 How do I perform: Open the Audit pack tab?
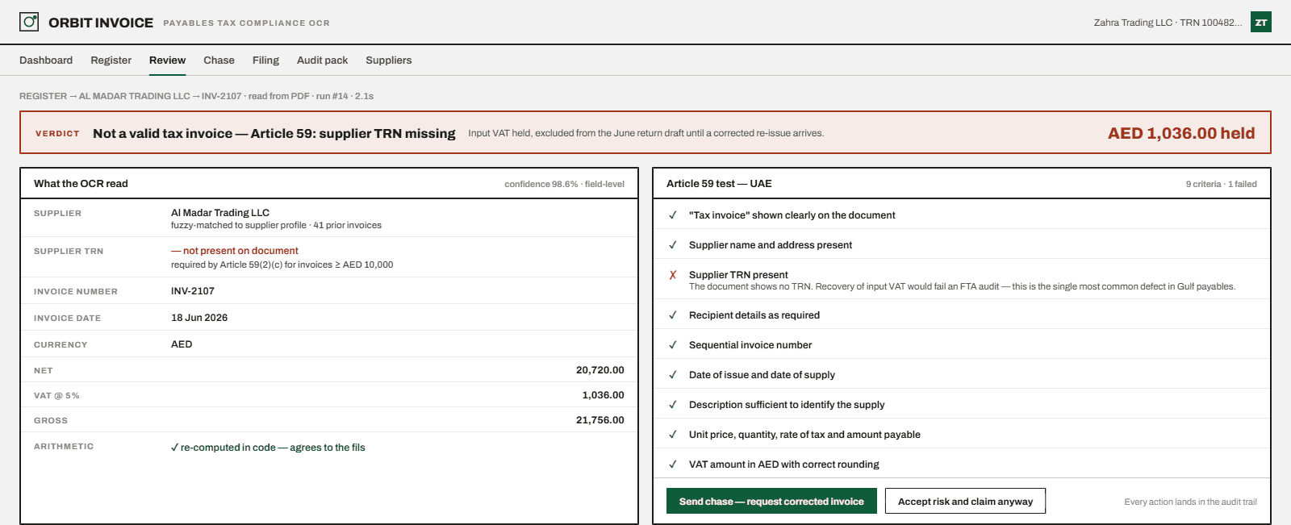322,60
